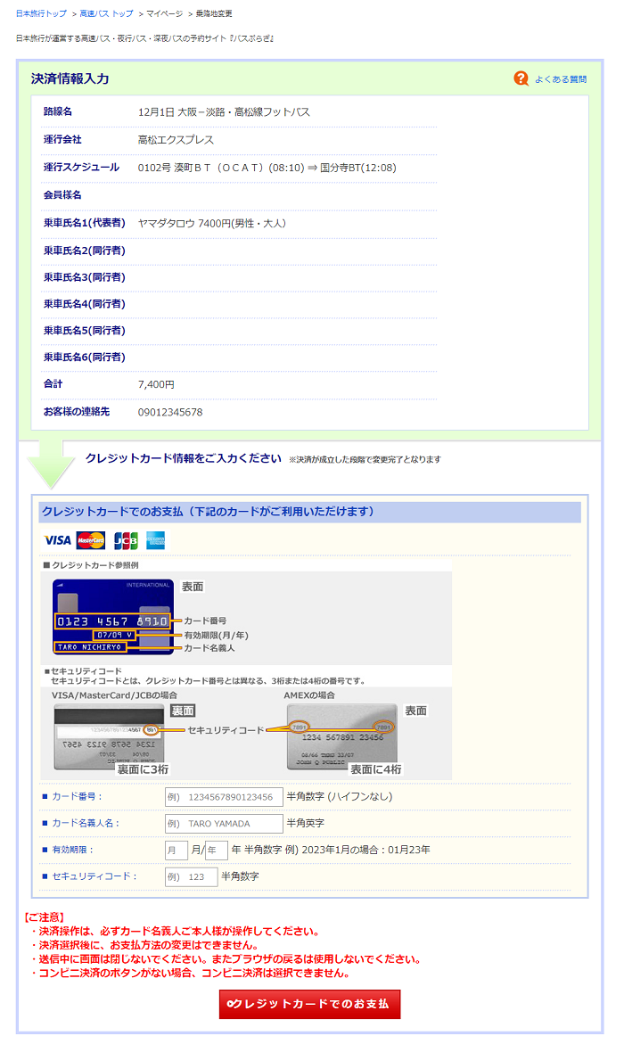Open the よくある質問 FAQ link

561,79
